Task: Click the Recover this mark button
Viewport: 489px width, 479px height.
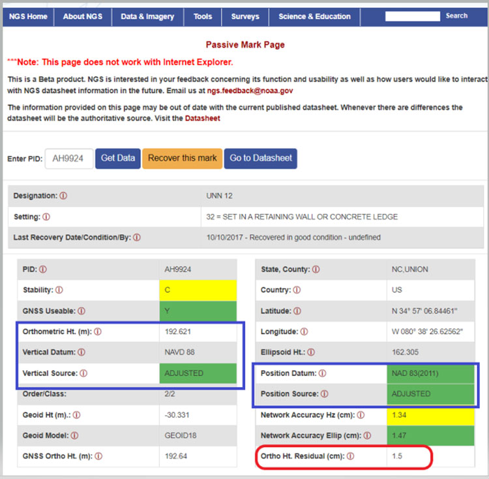Action: [x=182, y=158]
